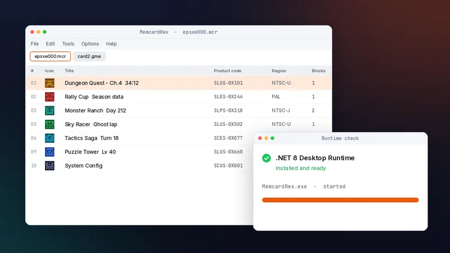
Task: Click 'Installed and ready' status text
Action: [301, 168]
